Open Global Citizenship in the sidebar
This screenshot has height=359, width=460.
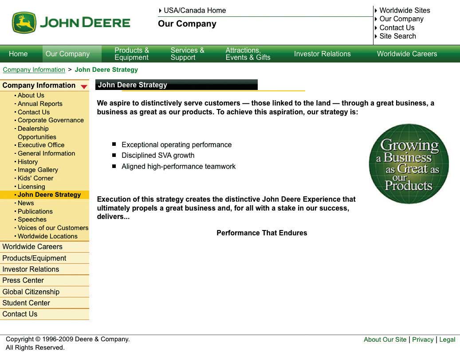tap(45, 292)
